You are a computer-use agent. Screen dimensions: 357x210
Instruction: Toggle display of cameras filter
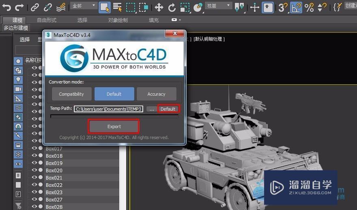coord(18,89)
